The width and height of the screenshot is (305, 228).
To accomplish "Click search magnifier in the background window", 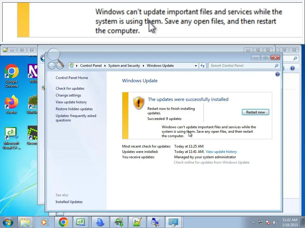I will 295,58.
